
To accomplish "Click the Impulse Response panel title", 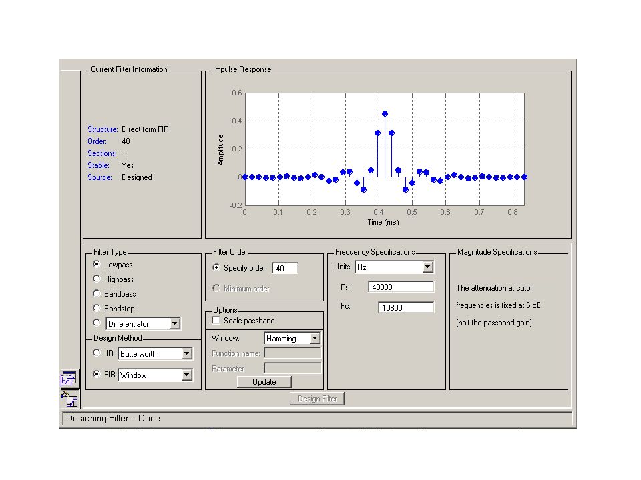I will (x=242, y=69).
